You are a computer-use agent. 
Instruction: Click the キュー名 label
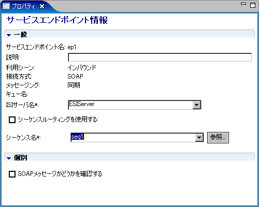coord(17,94)
